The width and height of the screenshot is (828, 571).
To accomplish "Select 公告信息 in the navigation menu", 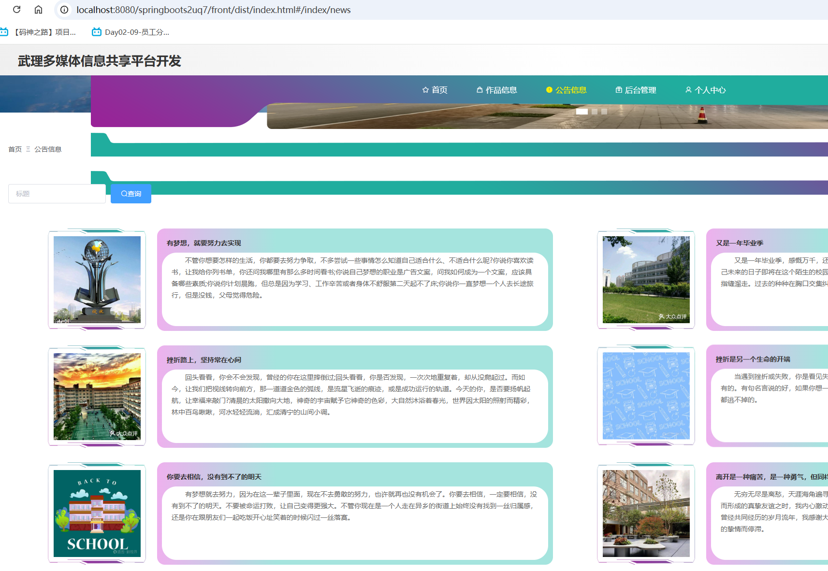I will pyautogui.click(x=567, y=90).
